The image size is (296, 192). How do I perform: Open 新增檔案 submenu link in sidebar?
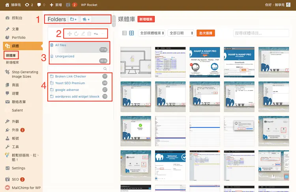click(x=12, y=62)
